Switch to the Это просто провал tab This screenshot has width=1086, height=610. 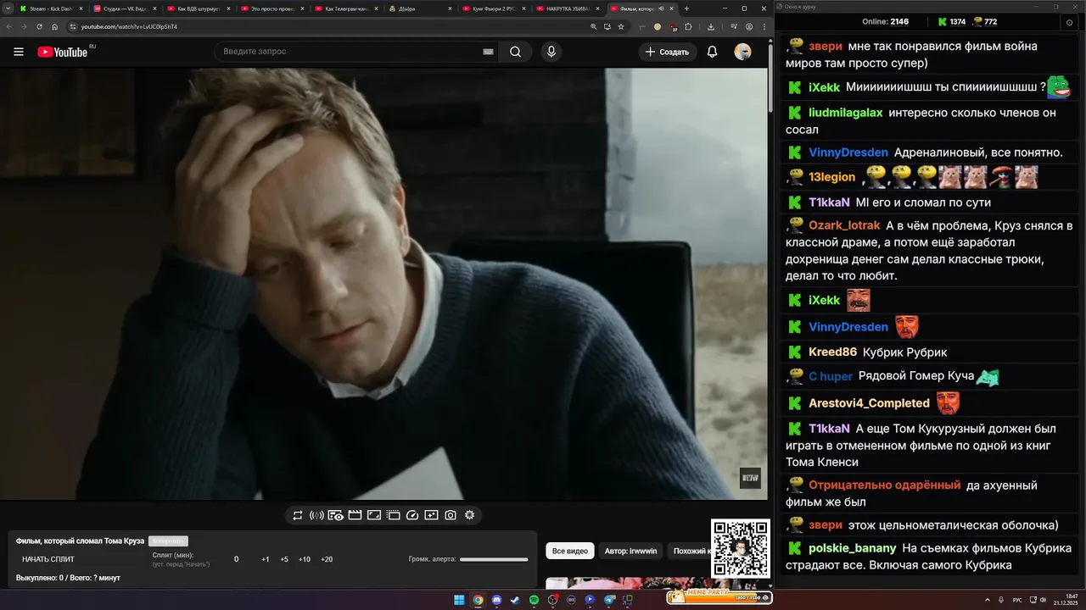272,8
